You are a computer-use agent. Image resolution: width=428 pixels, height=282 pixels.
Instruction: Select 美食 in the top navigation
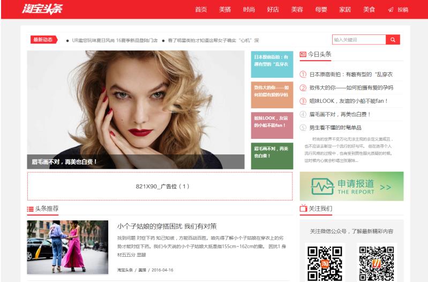(x=369, y=10)
